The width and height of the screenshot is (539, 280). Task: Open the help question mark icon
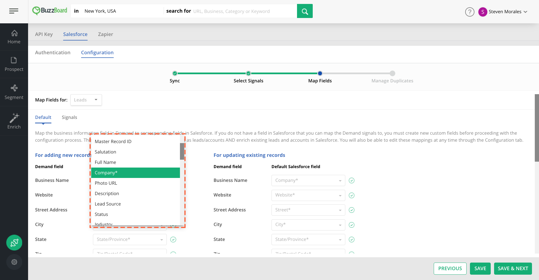pos(470,12)
